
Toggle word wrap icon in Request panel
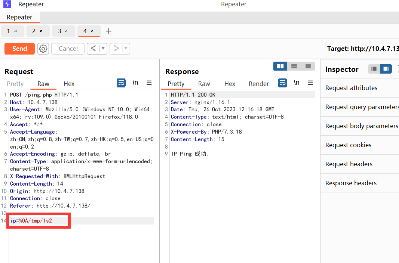(122, 83)
